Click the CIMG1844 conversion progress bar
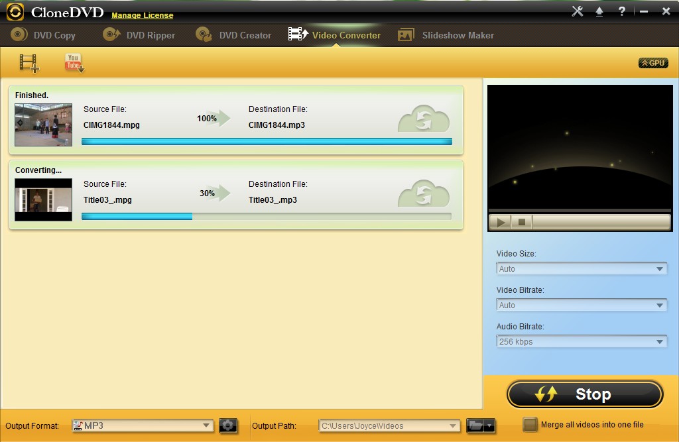This screenshot has width=679, height=442. pos(267,142)
